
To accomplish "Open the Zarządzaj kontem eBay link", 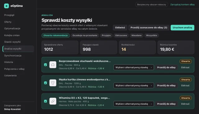I will pos(183,5).
